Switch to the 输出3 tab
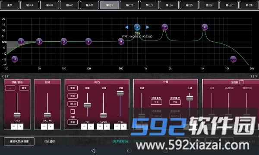259x155 pixels. (x=149, y=5)
